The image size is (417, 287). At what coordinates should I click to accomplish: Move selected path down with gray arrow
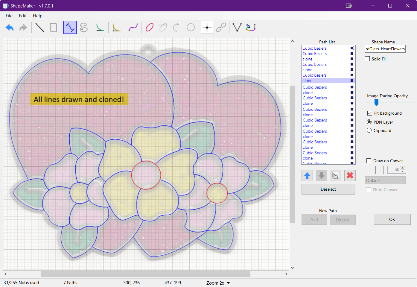click(322, 175)
